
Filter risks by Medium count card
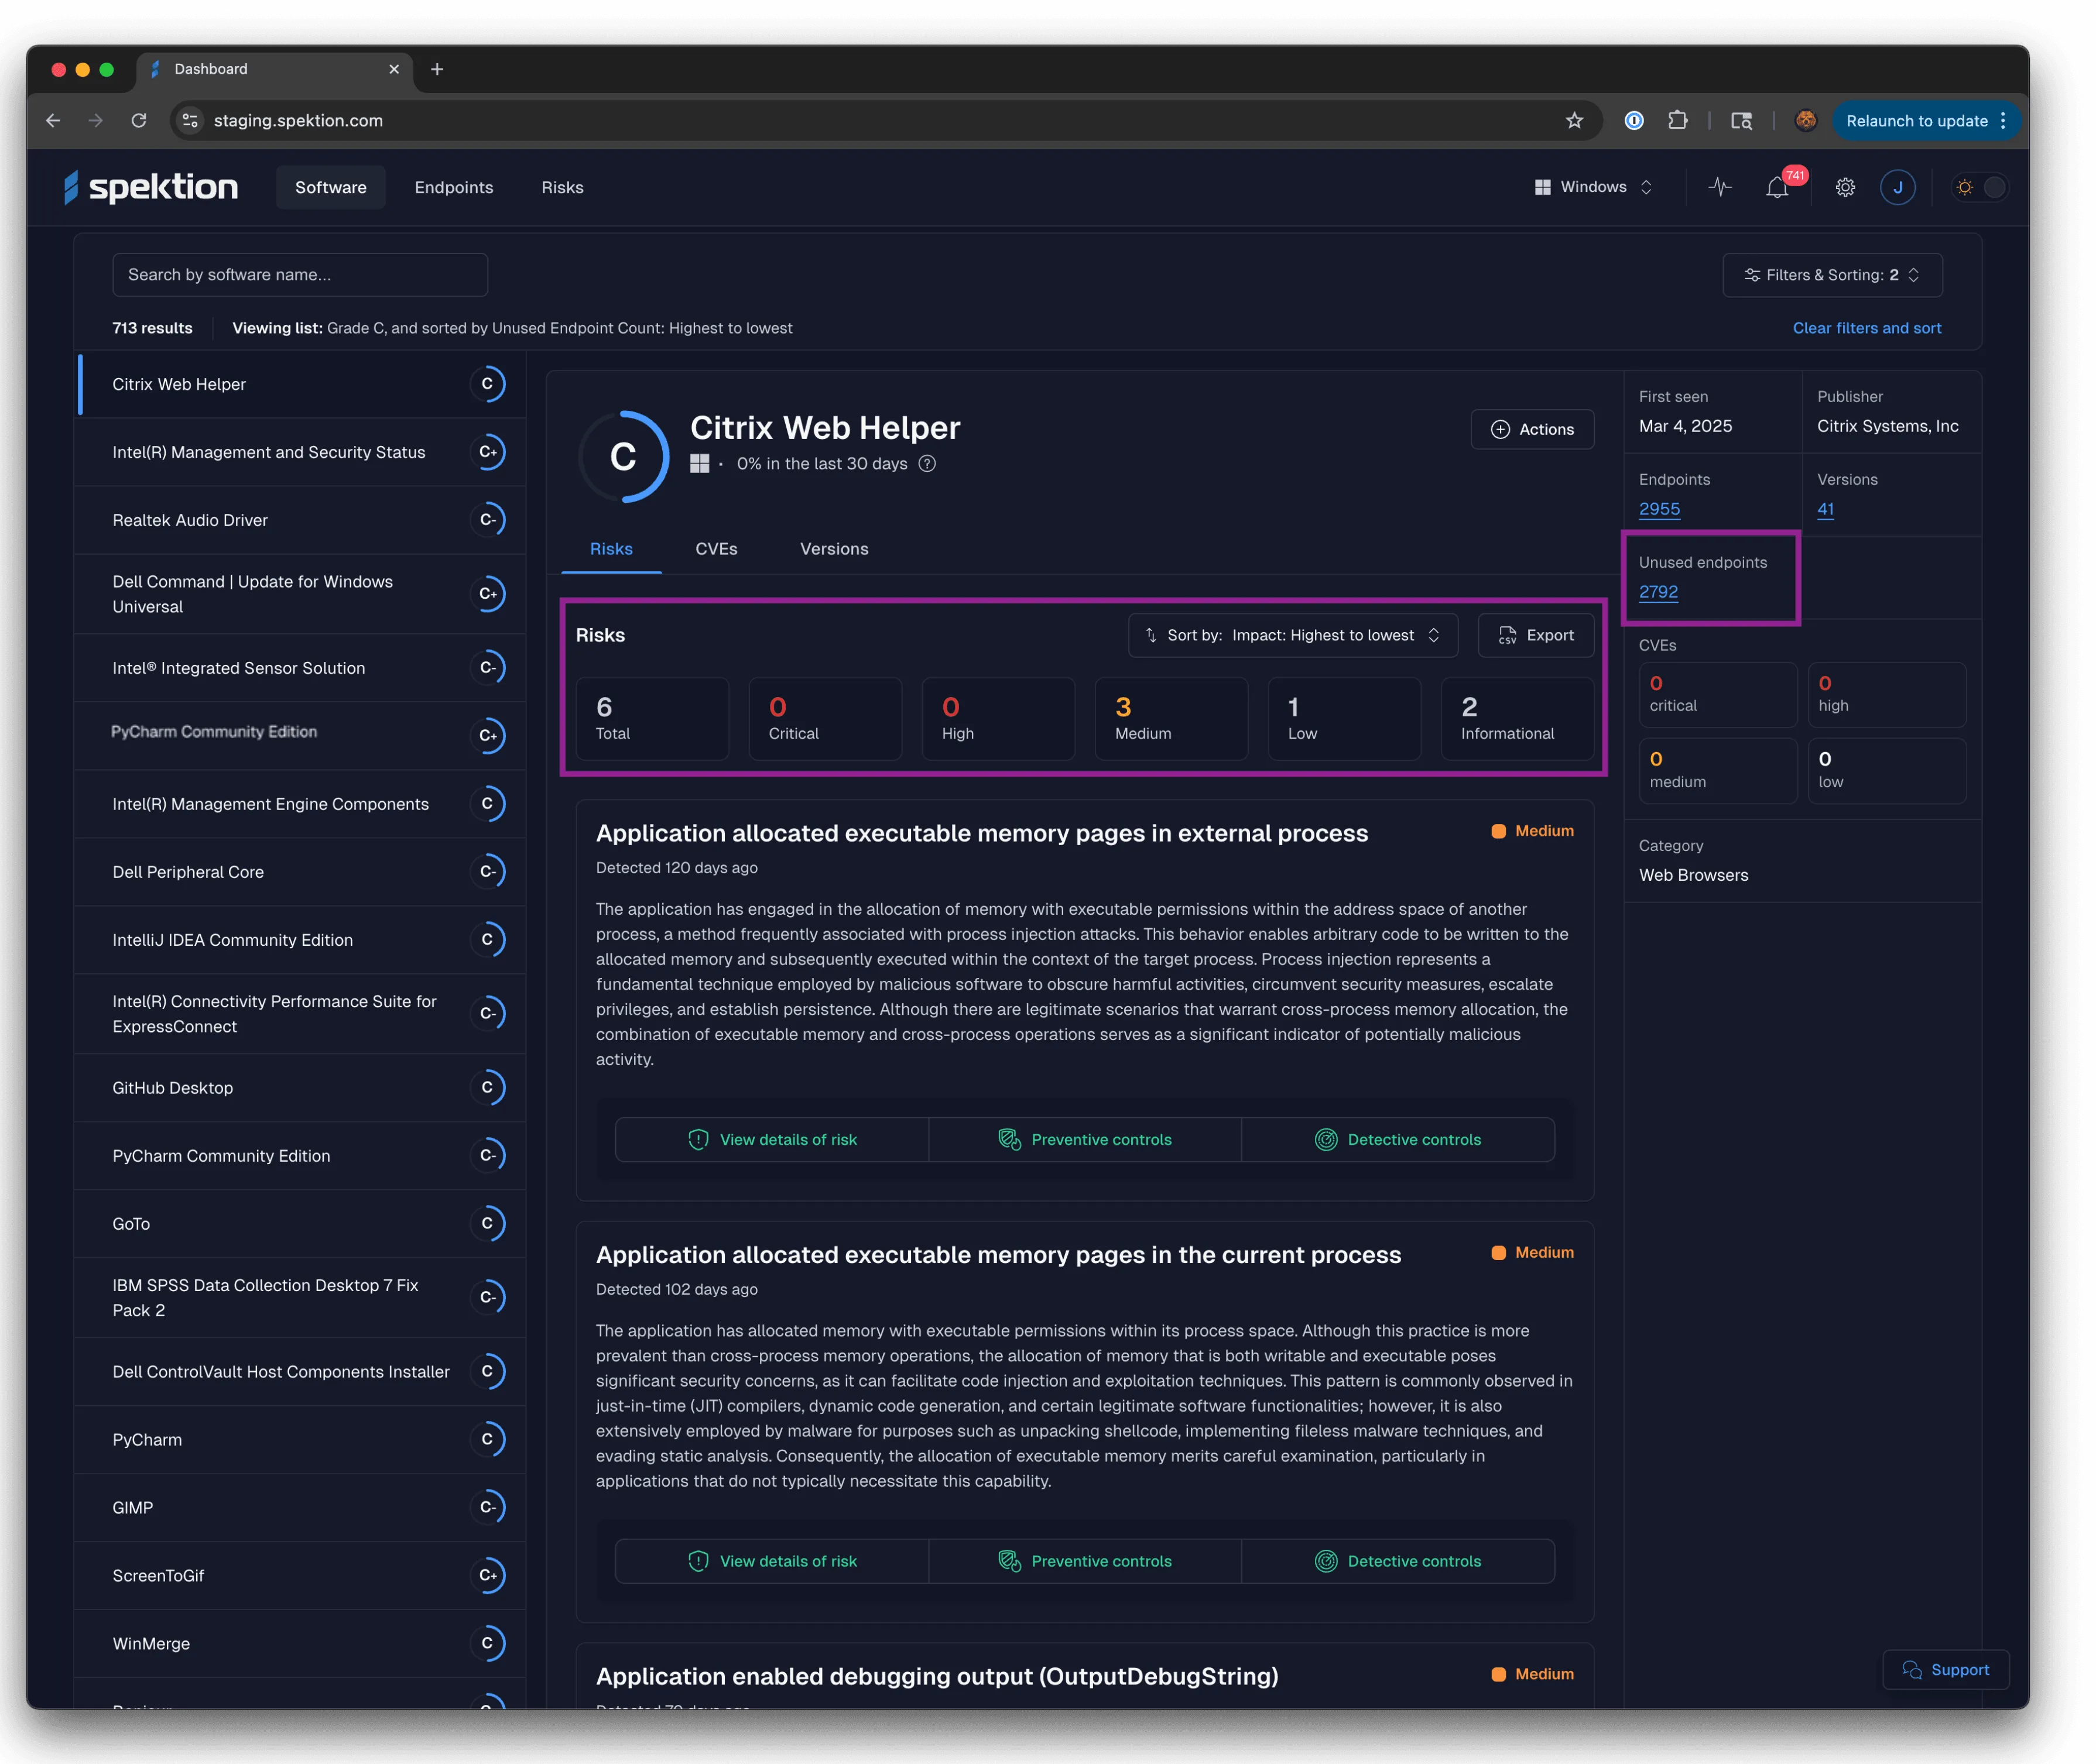click(1170, 718)
